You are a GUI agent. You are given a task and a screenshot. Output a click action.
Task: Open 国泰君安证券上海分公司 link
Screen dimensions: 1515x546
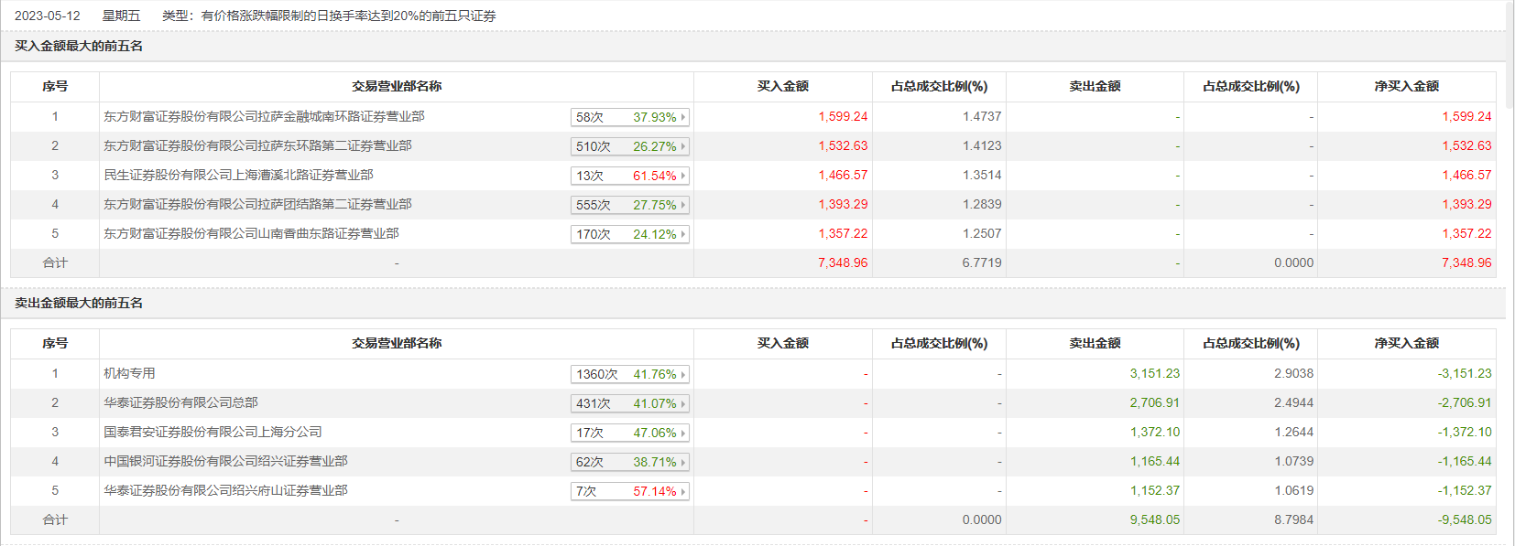click(213, 433)
